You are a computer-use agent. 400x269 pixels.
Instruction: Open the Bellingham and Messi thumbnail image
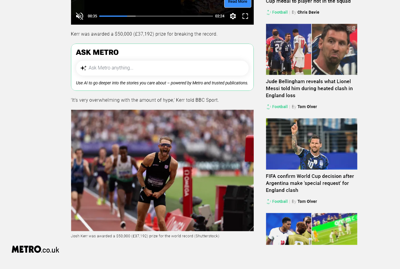312,49
